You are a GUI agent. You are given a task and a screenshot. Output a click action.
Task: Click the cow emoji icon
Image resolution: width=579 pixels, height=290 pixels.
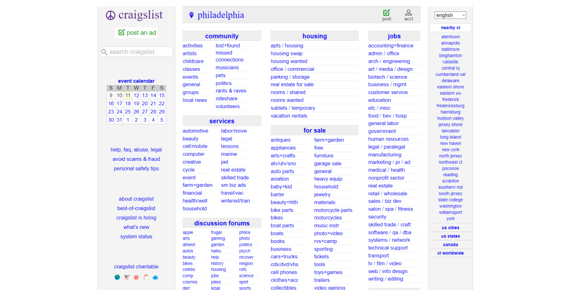point(126,278)
